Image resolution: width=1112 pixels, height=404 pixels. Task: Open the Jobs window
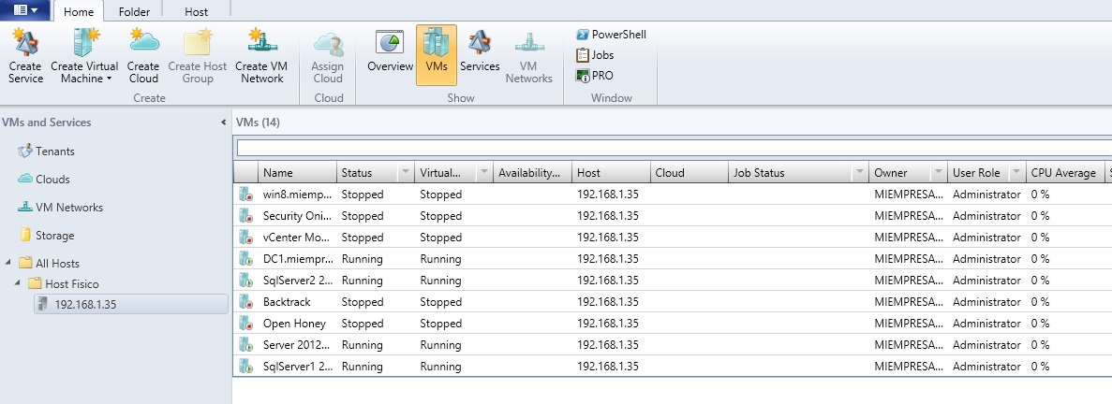[x=595, y=55]
